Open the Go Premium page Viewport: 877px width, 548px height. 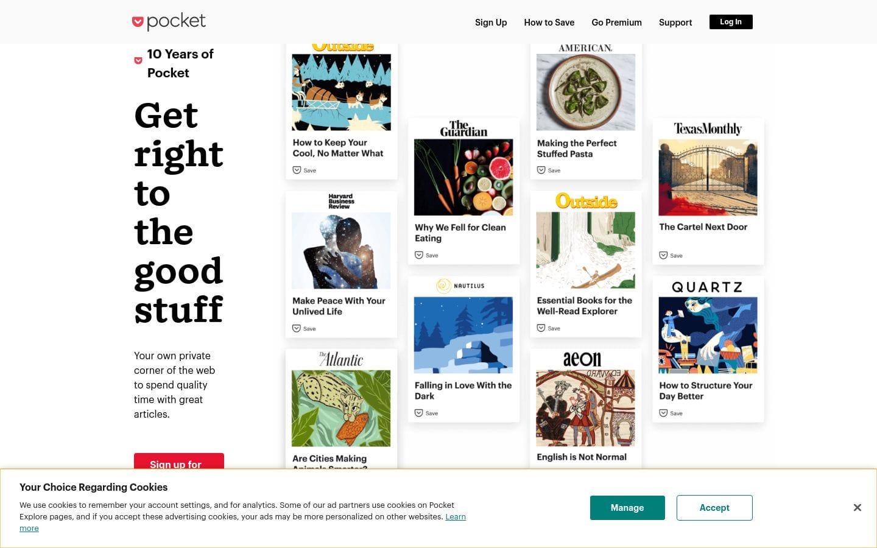tap(616, 23)
